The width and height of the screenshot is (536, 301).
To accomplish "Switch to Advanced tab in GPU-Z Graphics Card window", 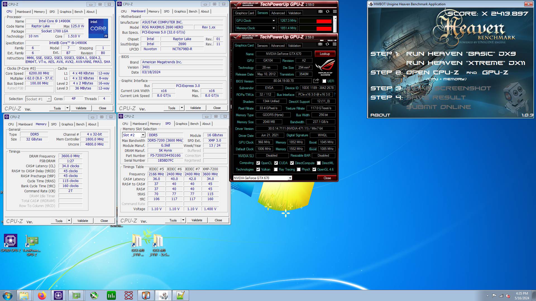I will coord(278,46).
